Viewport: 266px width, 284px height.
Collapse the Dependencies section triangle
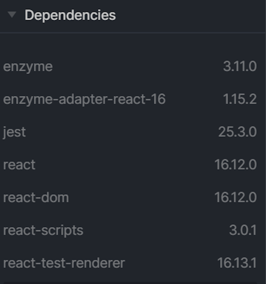[x=12, y=15]
